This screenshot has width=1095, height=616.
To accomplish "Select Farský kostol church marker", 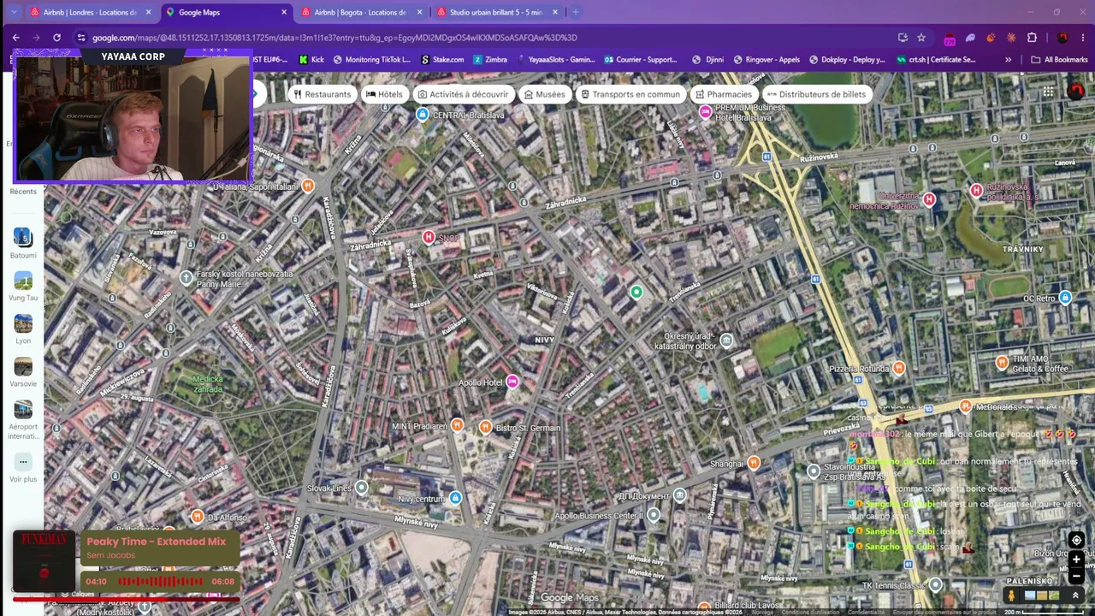I will point(186,277).
